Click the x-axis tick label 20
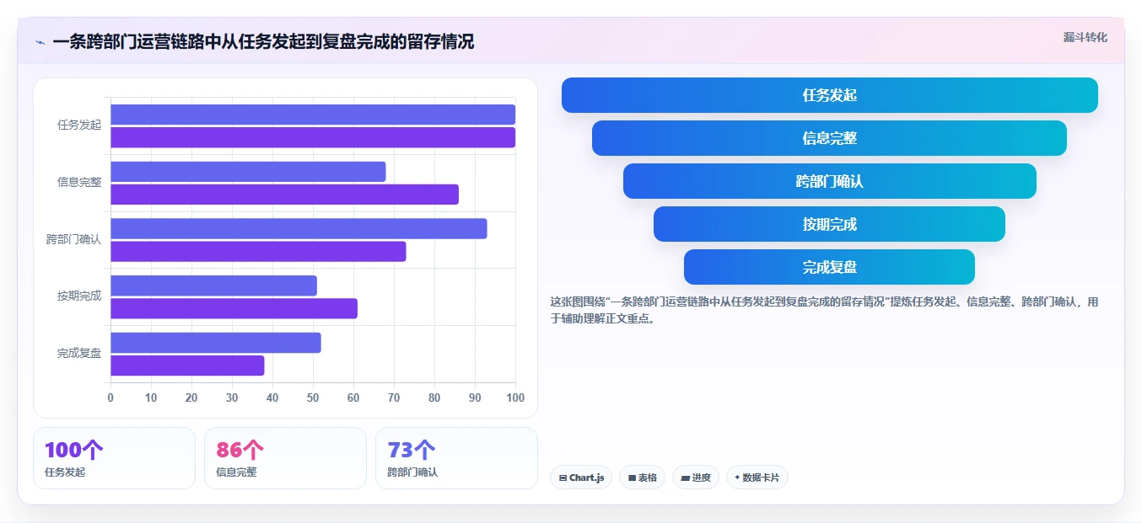The width and height of the screenshot is (1142, 523). pyautogui.click(x=191, y=398)
